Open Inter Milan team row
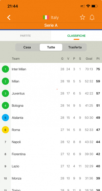This screenshot has height=191, width=102. (51, 69)
